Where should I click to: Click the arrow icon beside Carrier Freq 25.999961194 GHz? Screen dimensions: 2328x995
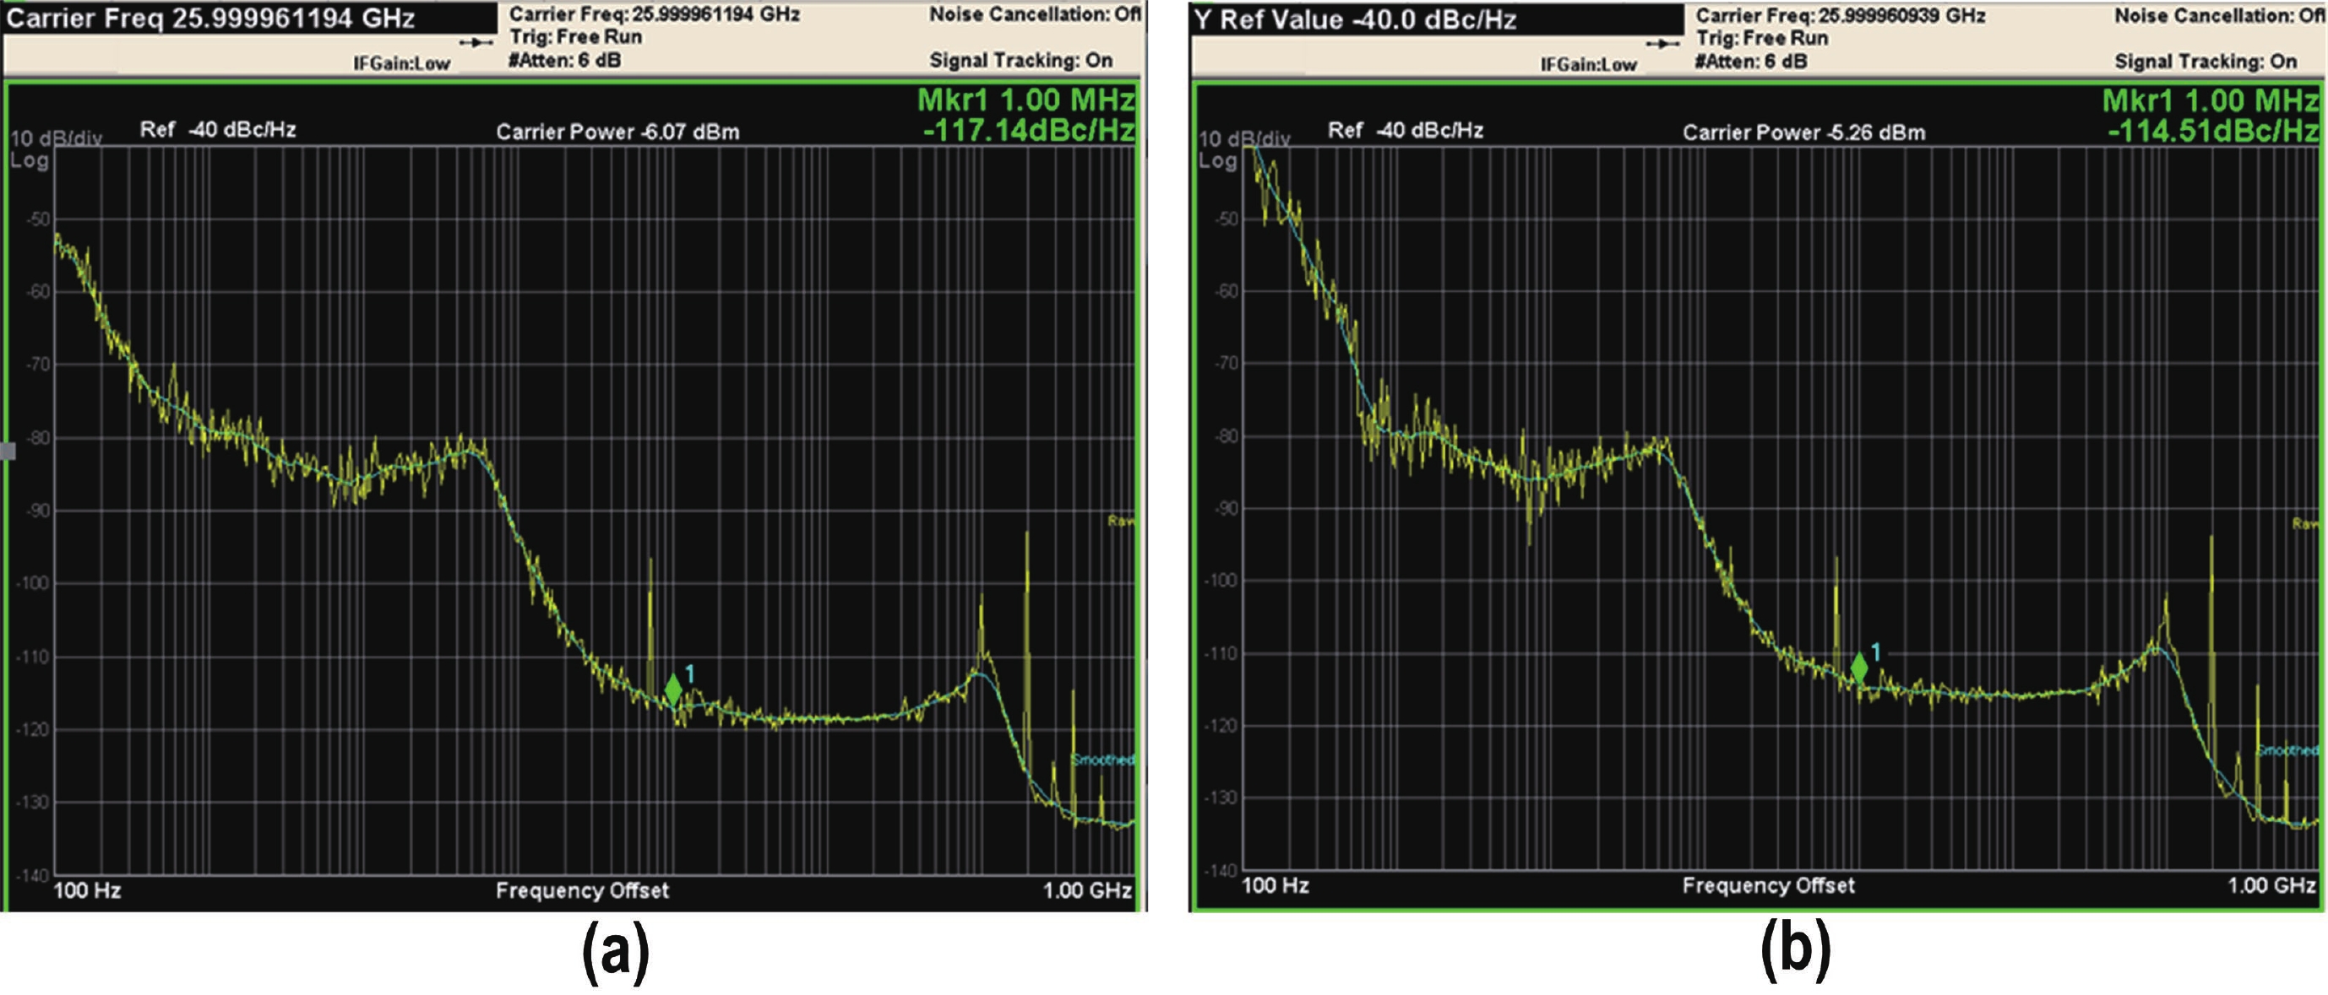tap(476, 42)
